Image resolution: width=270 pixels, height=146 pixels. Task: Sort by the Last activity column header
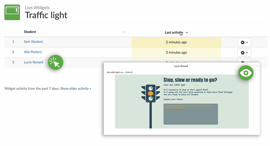coord(174,32)
